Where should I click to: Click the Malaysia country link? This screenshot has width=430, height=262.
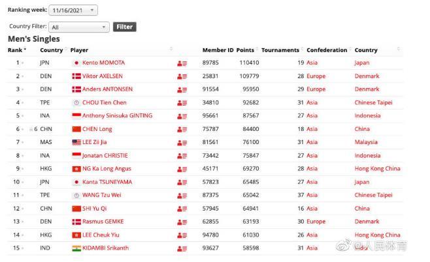(366, 142)
